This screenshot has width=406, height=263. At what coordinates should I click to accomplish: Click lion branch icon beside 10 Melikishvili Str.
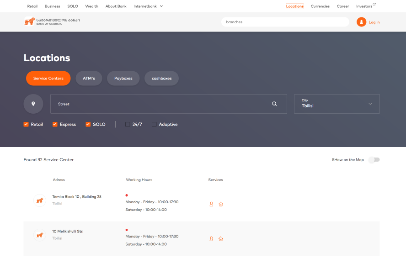pyautogui.click(x=40, y=235)
